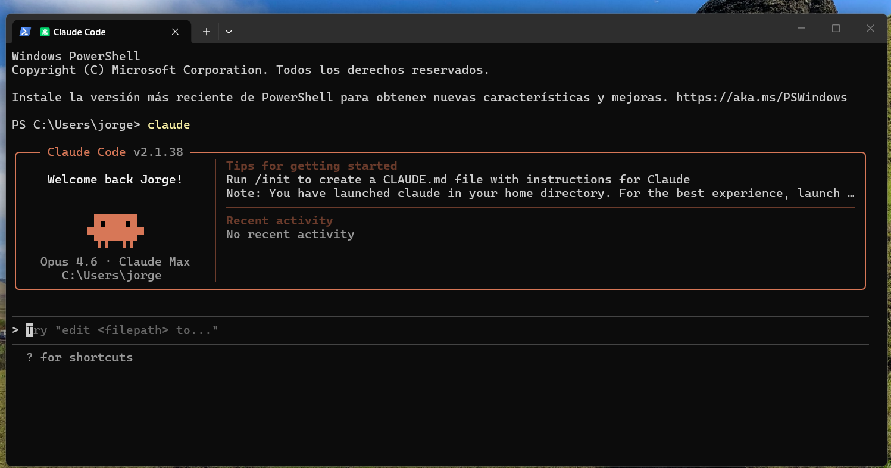Select the Claude Code tab label

tap(80, 32)
